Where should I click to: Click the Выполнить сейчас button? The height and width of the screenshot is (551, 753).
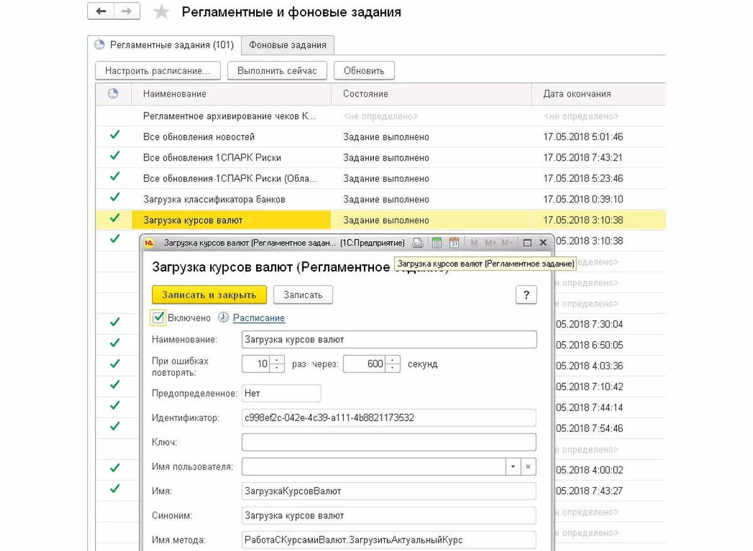(277, 71)
